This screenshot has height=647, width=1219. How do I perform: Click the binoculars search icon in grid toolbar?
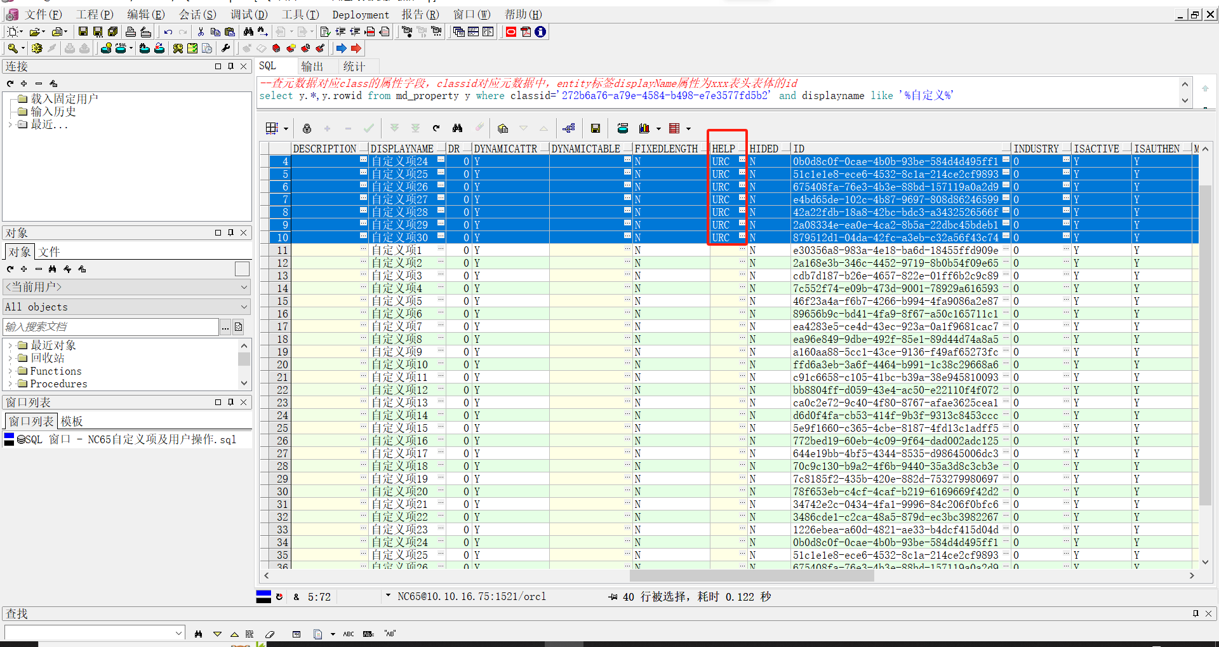click(x=457, y=128)
